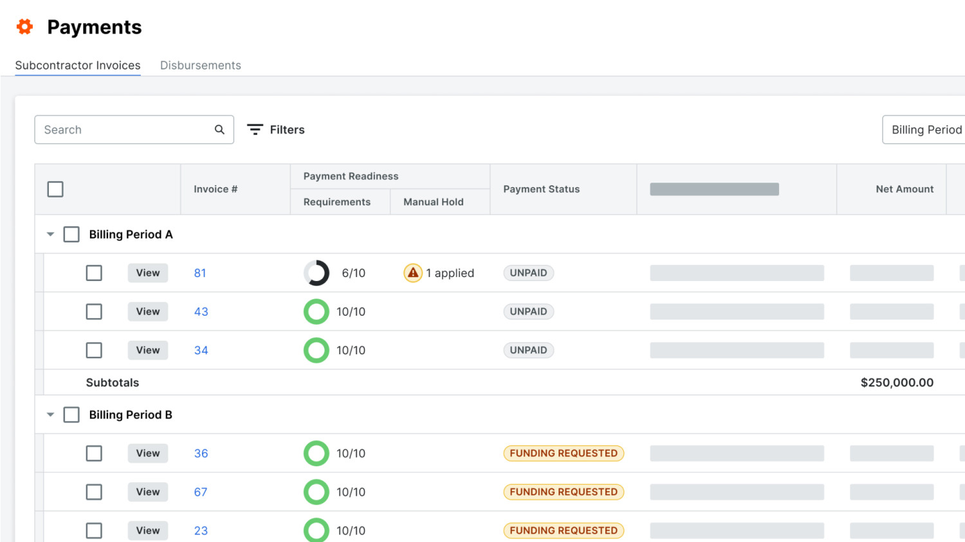
Task: Select the Subcontractor Invoices tab
Action: coord(77,65)
